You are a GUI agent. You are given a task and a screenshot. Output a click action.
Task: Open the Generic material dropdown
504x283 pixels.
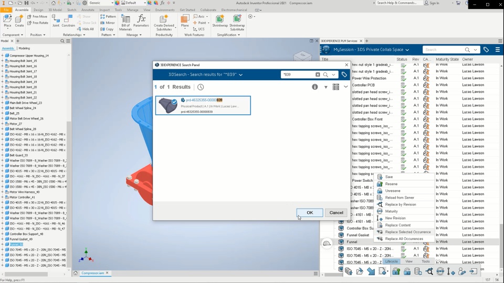101,3
